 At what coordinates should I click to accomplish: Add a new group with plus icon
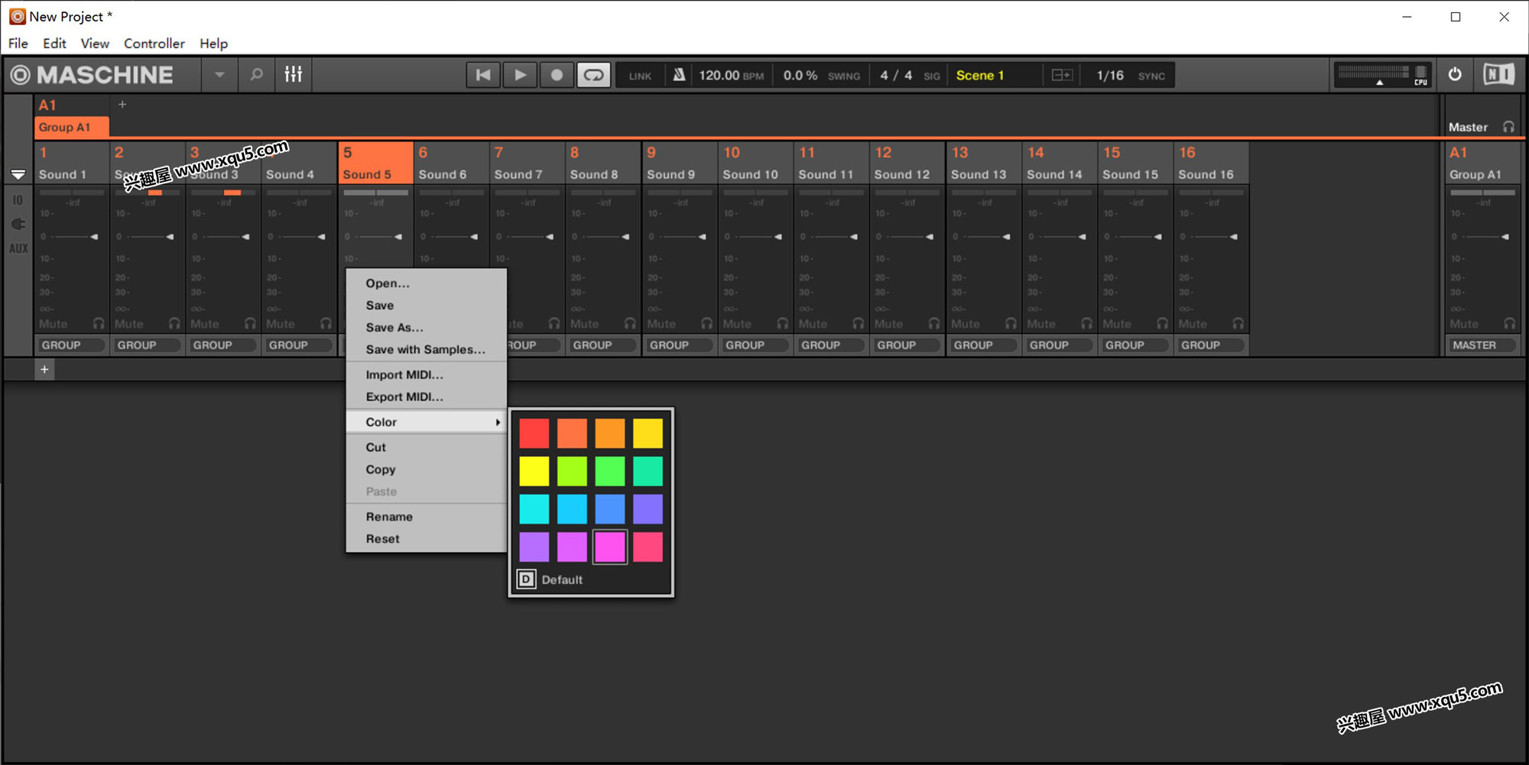(122, 105)
